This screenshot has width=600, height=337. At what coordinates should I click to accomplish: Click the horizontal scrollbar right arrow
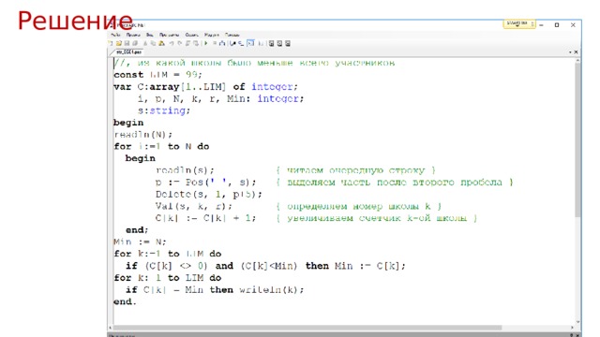[573, 328]
